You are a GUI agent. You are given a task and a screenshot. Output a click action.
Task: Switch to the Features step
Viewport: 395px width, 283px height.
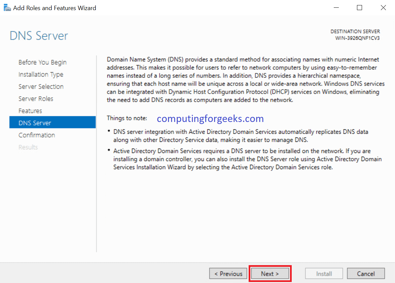click(x=30, y=111)
